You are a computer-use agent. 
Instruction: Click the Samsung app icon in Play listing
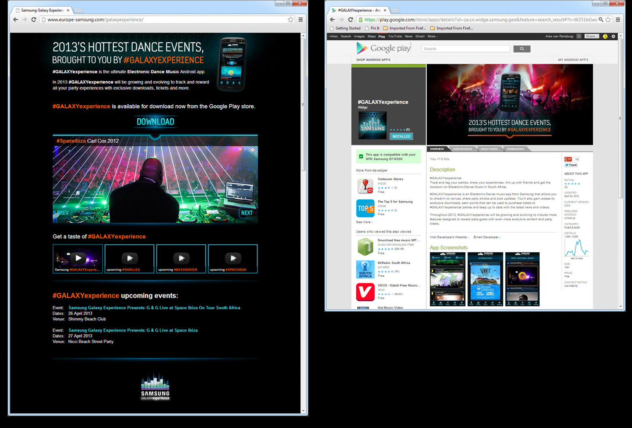(x=372, y=125)
